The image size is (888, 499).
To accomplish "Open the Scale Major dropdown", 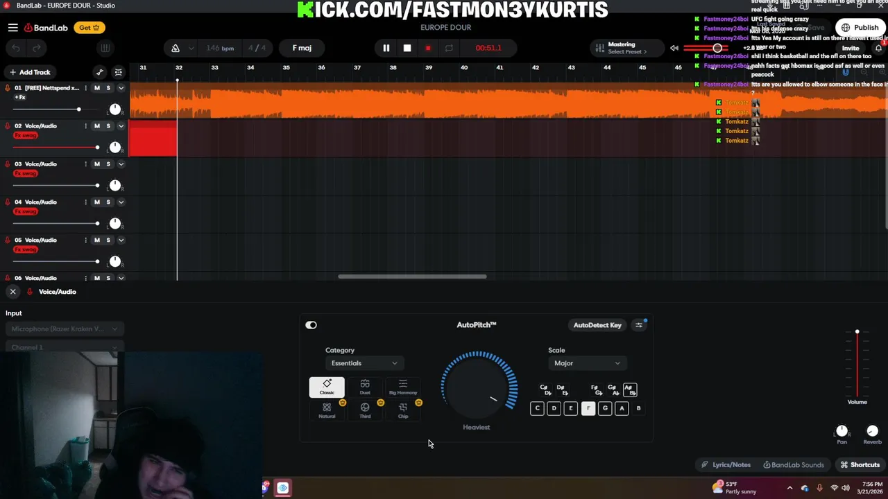I will click(x=587, y=363).
